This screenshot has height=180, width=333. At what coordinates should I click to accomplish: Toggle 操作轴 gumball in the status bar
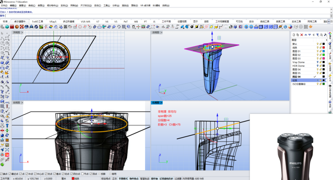[154, 178]
